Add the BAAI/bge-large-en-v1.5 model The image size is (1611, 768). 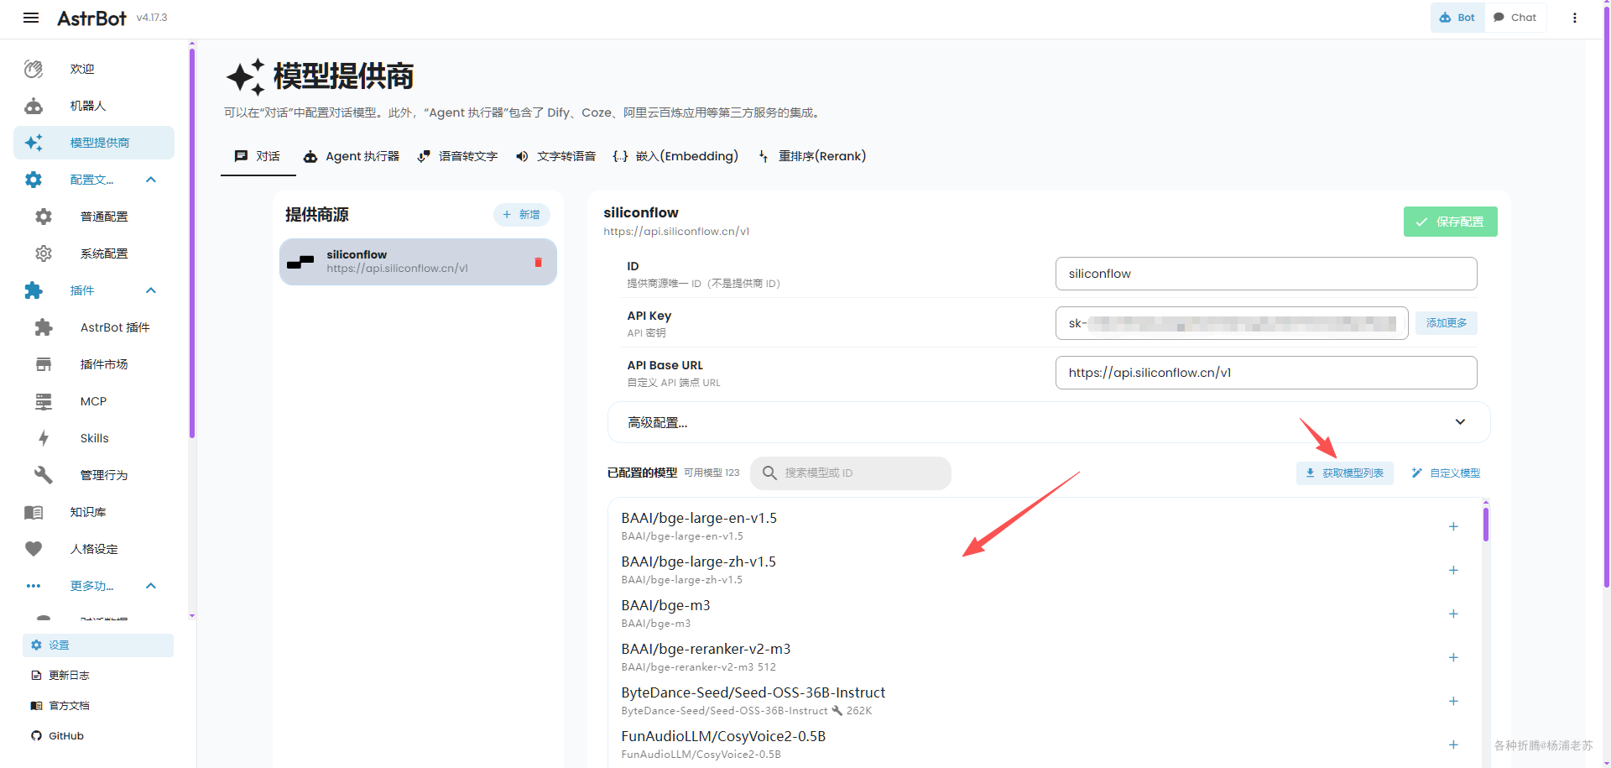(x=1453, y=526)
